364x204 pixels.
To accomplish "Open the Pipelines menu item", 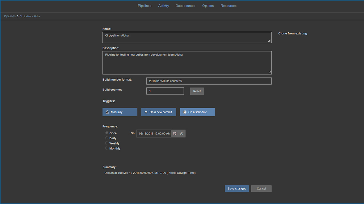I will [x=144, y=6].
